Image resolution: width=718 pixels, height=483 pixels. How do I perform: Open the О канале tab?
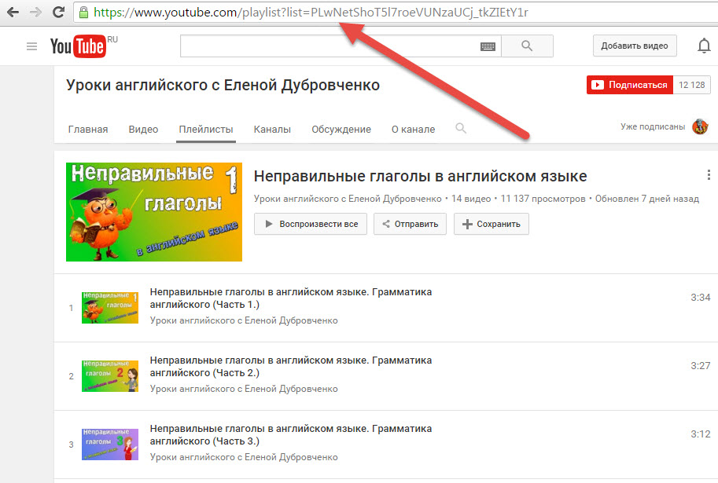[413, 130]
